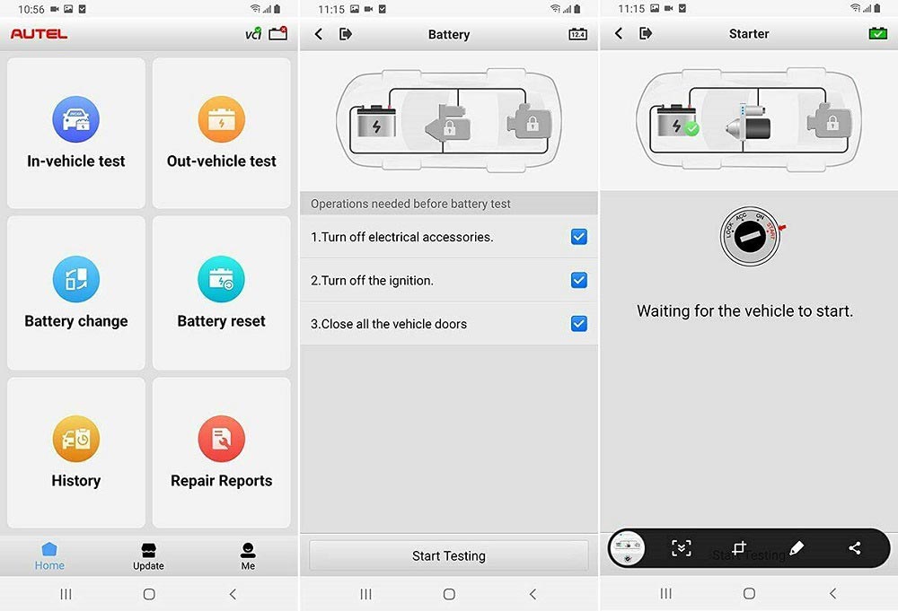Image resolution: width=898 pixels, height=611 pixels.
Task: Tap the battery voltage 12.4 indicator
Action: click(579, 34)
